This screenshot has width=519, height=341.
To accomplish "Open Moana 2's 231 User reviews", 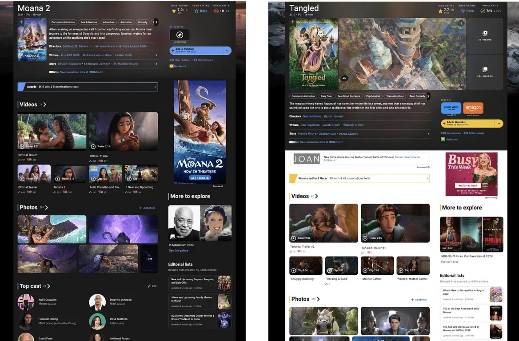I will point(179,60).
